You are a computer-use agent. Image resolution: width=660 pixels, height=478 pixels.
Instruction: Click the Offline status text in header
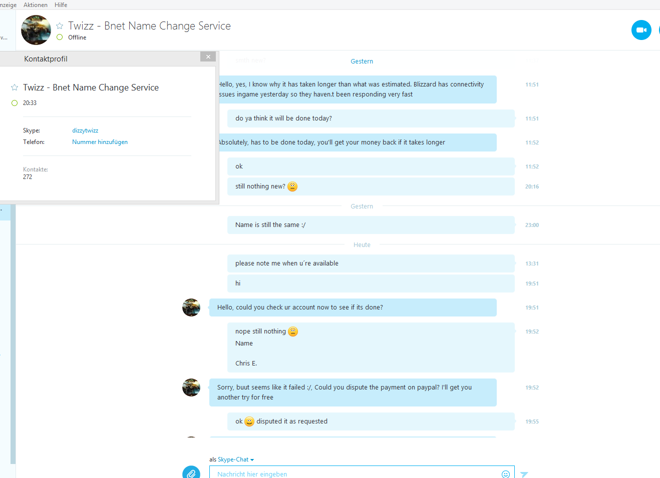[77, 37]
